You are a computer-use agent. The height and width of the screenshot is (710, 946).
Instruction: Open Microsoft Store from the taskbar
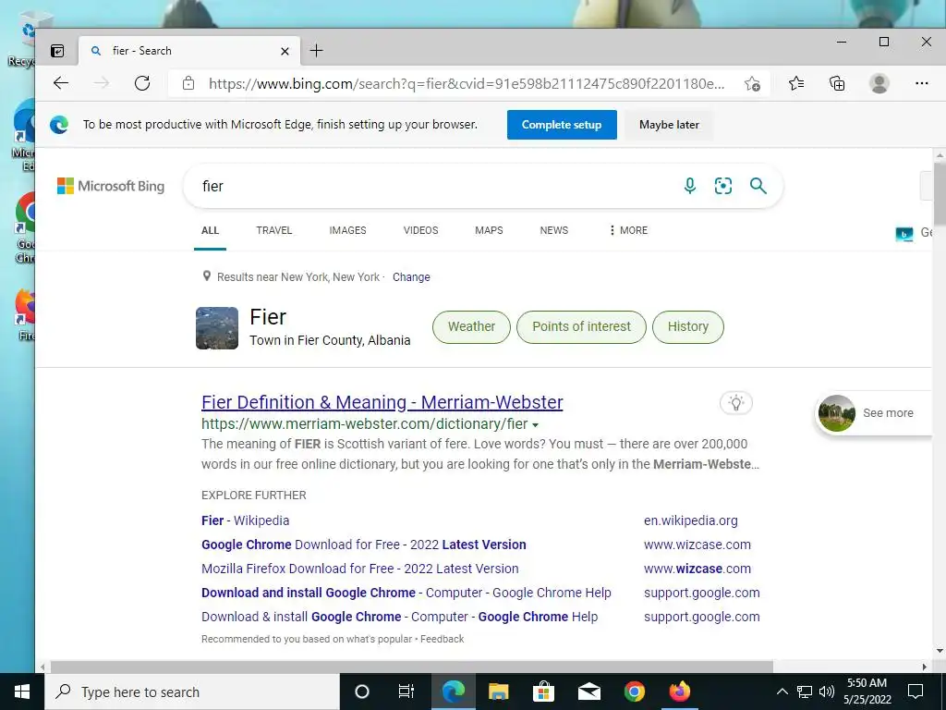coord(543,692)
